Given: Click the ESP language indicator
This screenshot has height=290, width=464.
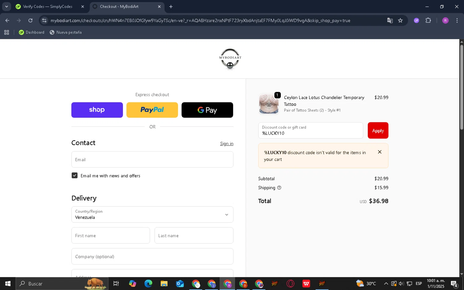Looking at the screenshot, I should click(x=419, y=284).
